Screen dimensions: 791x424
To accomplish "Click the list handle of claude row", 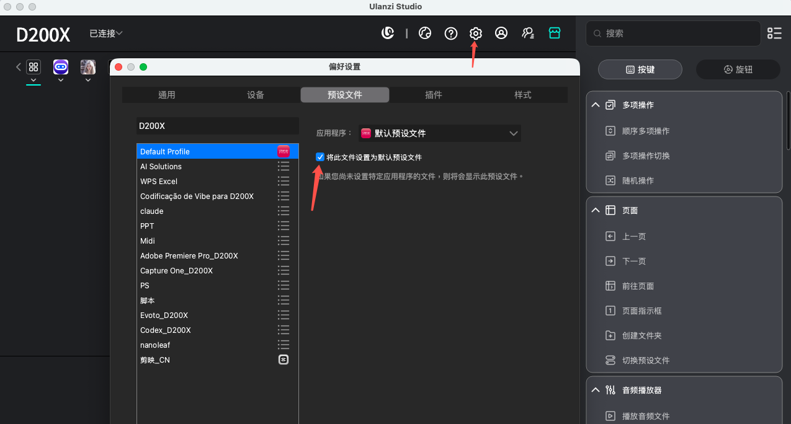I will tap(284, 211).
